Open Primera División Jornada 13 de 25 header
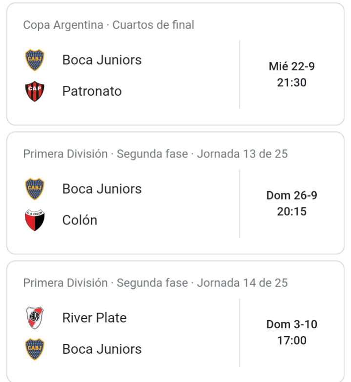Image resolution: width=351 pixels, height=382 pixels. coord(155,154)
